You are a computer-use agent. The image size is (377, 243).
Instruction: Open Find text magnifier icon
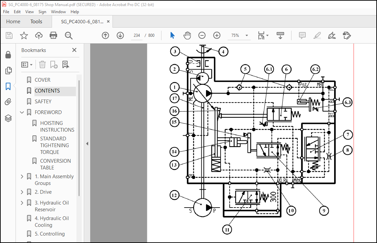(69, 35)
